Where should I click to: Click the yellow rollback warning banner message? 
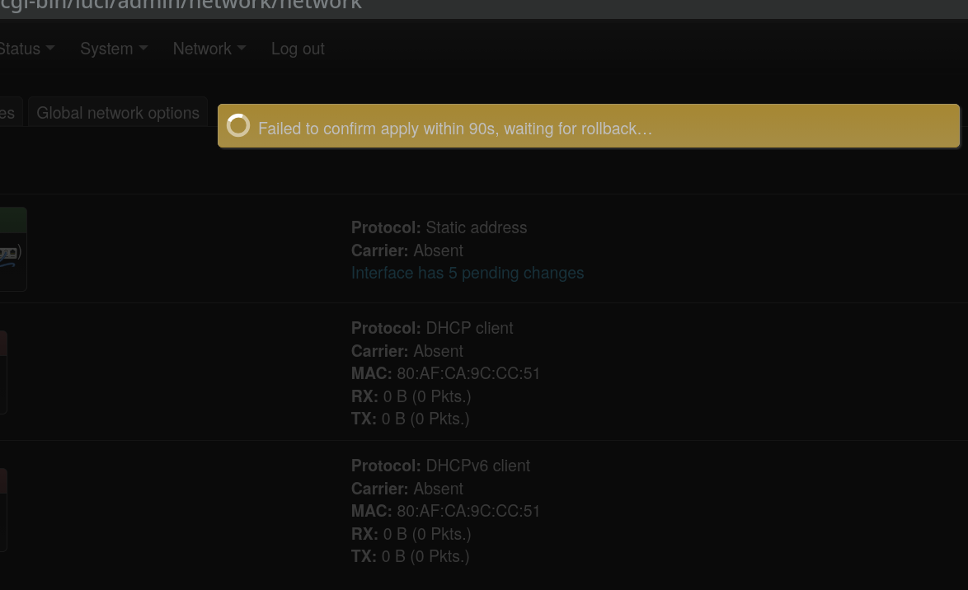click(455, 129)
